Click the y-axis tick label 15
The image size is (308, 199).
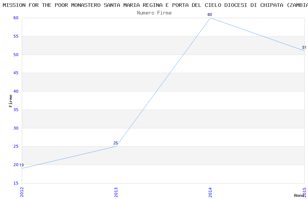pos(16,183)
